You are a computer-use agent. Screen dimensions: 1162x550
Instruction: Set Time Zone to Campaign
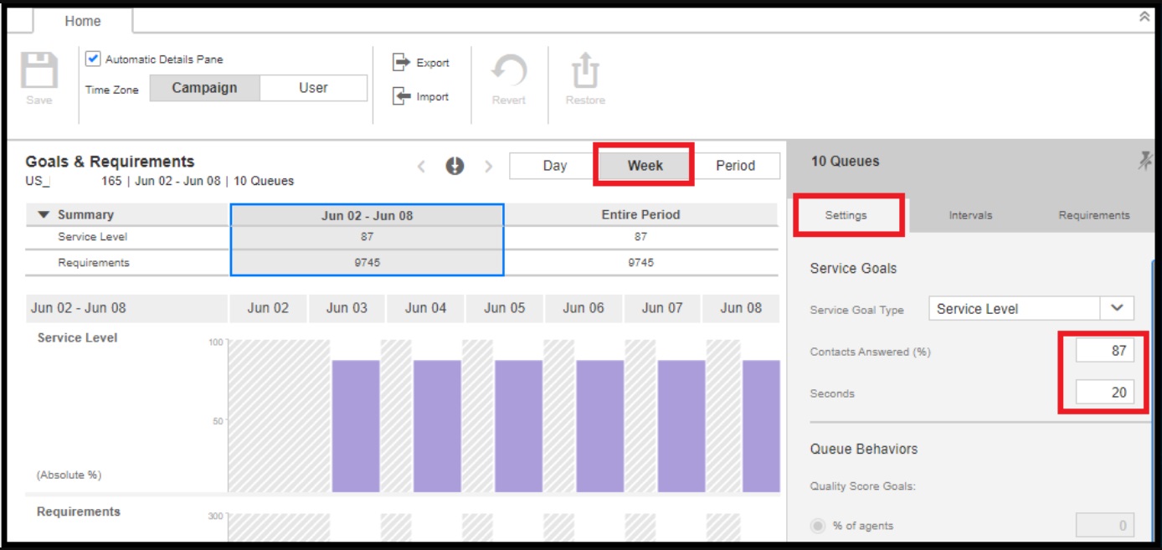coord(204,88)
